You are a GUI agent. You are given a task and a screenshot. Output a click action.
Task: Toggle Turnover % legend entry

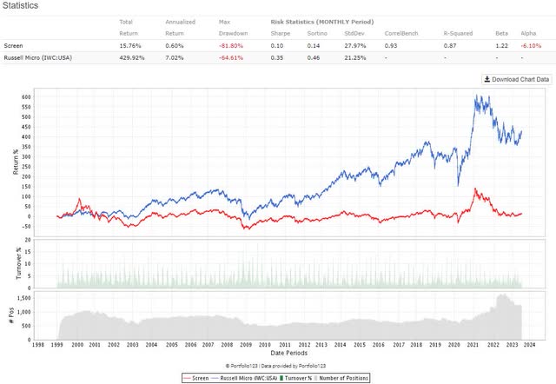295,378
